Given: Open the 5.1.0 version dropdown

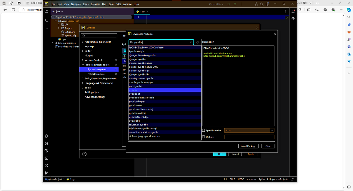Looking at the screenshot, I should click(x=272, y=130).
